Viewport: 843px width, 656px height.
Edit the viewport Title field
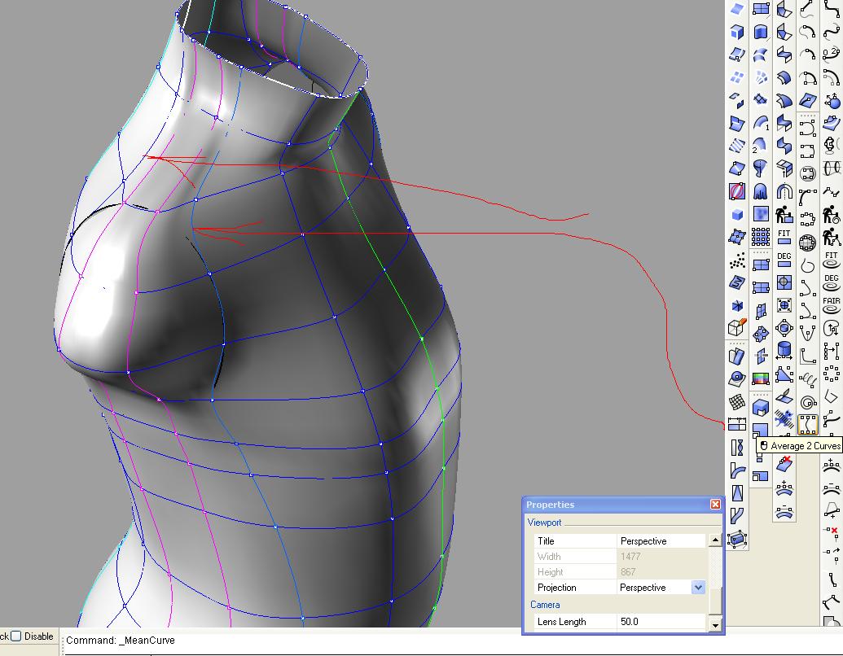coord(661,541)
